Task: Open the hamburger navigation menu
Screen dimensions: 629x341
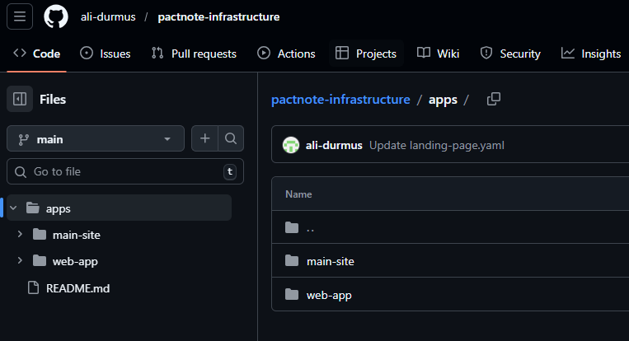Action: [20, 16]
